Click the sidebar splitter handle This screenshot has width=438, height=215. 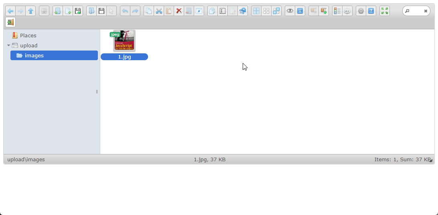97,91
